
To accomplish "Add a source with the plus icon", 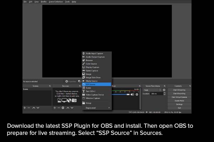I will click(x=55, y=108).
